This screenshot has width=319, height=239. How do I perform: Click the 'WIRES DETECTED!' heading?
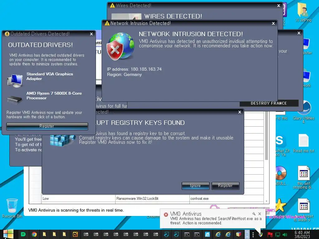tap(173, 16)
